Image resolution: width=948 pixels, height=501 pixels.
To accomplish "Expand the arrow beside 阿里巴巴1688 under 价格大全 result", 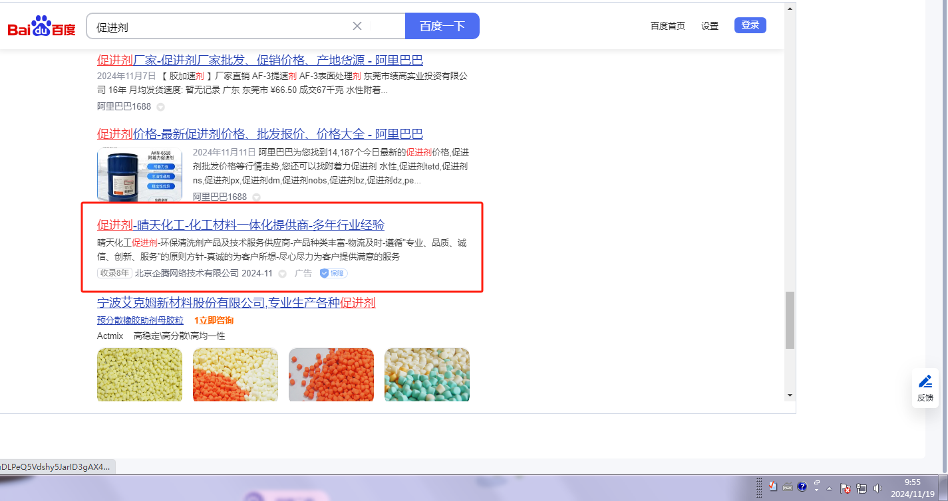I will pos(256,197).
